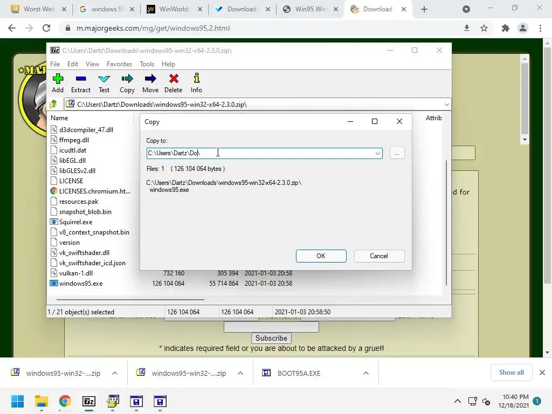Go up one folder level in 7-Zip
The height and width of the screenshot is (414, 552).
(x=53, y=104)
